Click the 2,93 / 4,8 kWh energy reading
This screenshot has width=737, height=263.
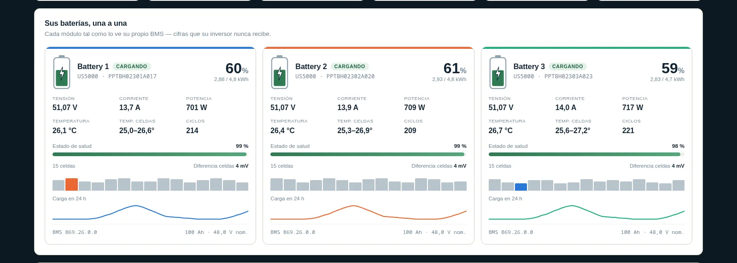pos(449,79)
